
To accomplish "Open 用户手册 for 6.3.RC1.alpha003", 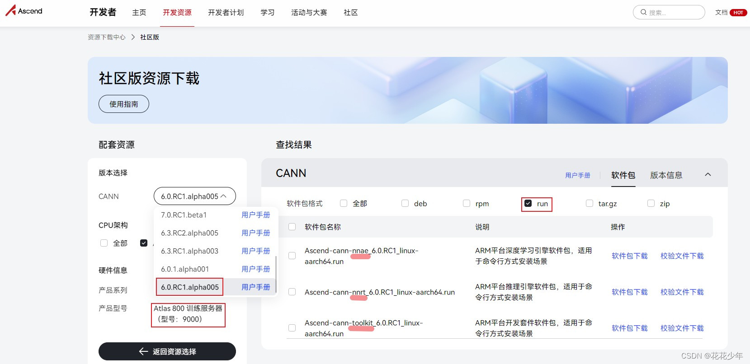I will (x=256, y=251).
